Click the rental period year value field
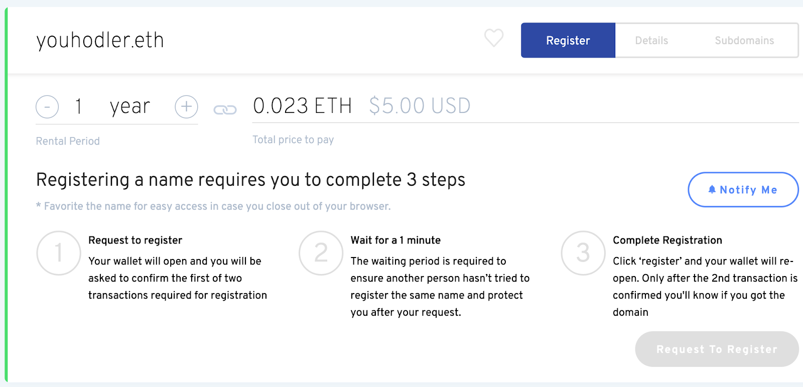The height and width of the screenshot is (387, 803). (x=116, y=106)
